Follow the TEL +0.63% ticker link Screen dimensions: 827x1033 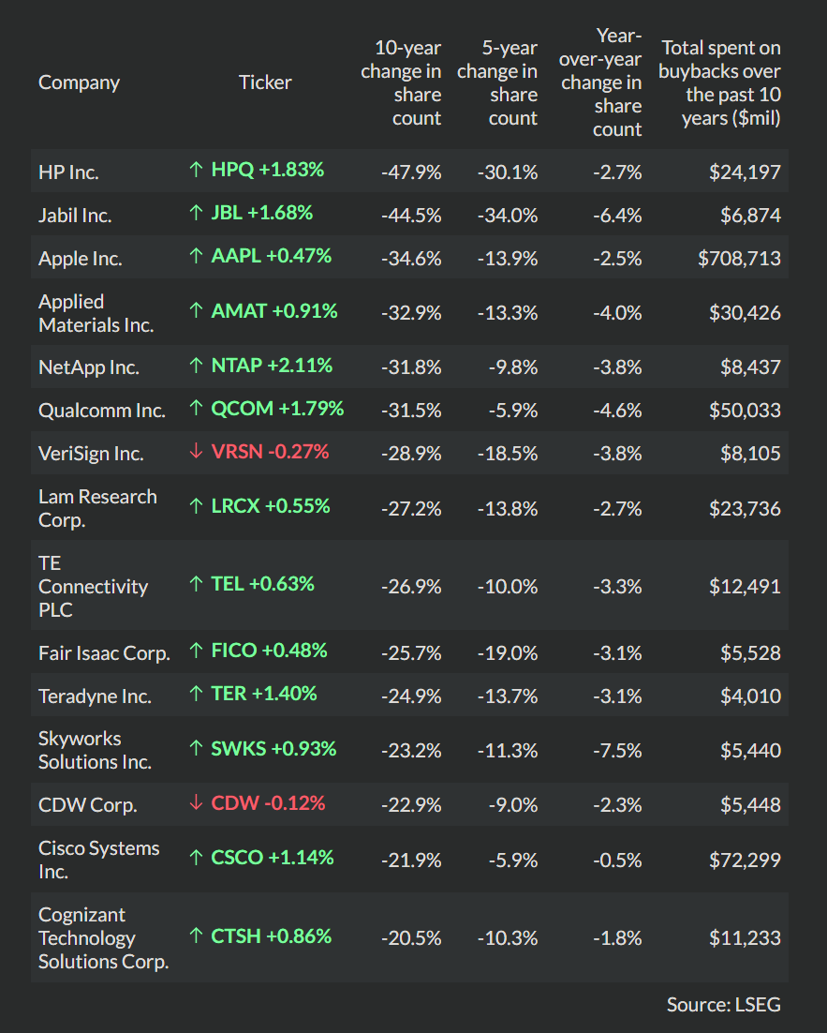click(x=262, y=584)
